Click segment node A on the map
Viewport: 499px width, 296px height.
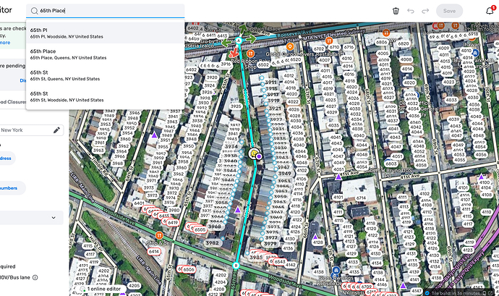239,41
